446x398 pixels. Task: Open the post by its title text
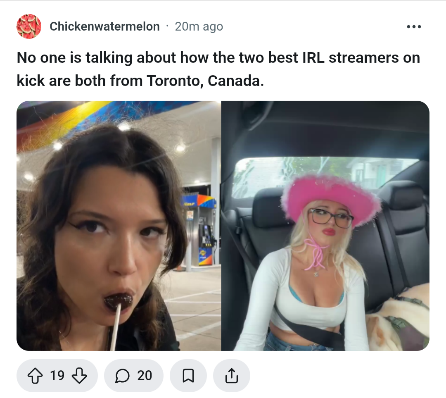click(218, 69)
